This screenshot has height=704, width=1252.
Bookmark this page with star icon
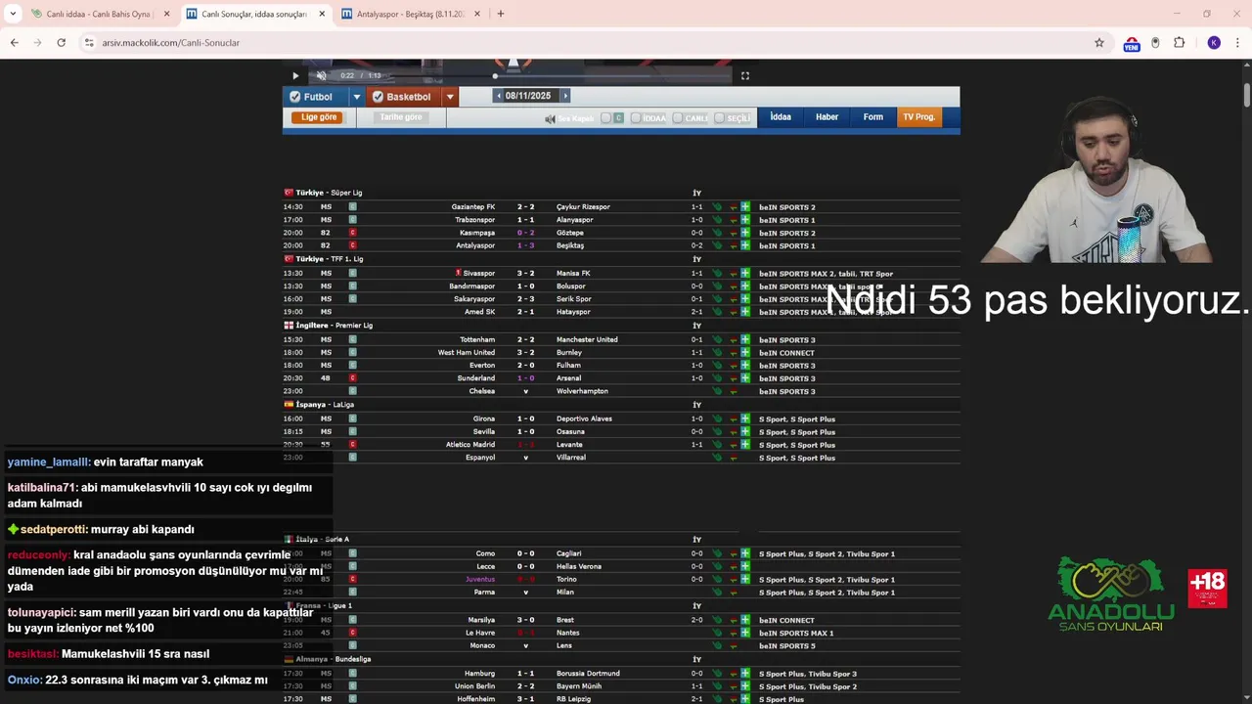point(1099,43)
